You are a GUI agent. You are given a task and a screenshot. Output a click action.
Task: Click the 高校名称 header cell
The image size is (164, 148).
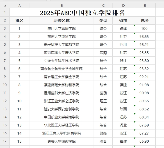(61, 20)
